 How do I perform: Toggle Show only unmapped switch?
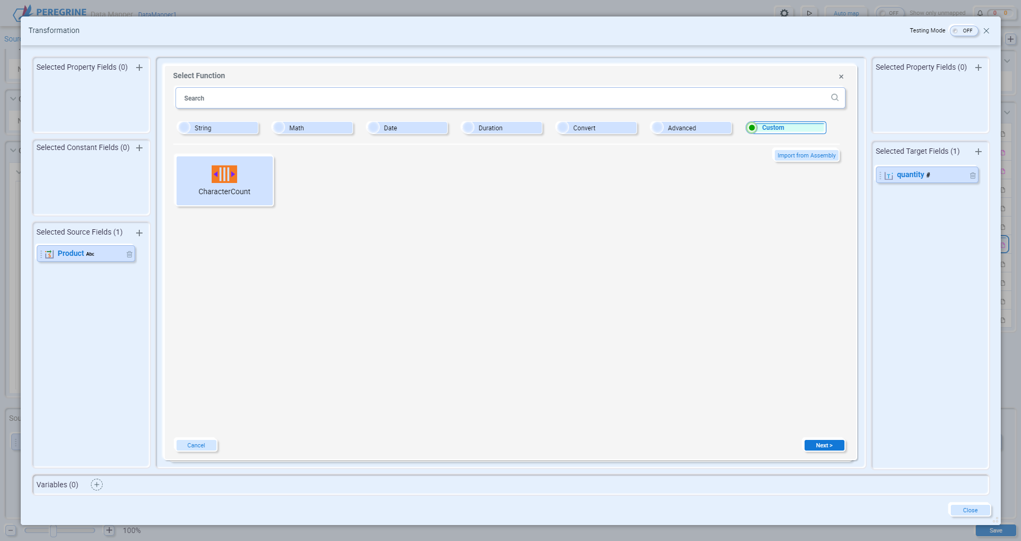890,13
